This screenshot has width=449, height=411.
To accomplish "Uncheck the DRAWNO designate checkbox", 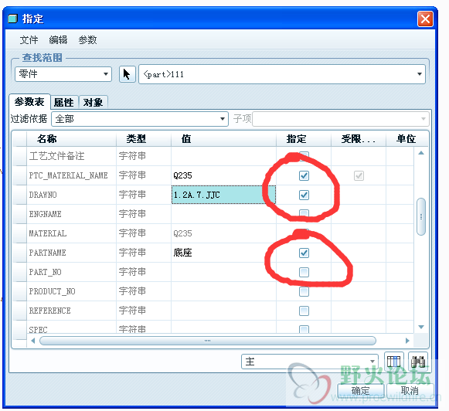I will (x=304, y=195).
